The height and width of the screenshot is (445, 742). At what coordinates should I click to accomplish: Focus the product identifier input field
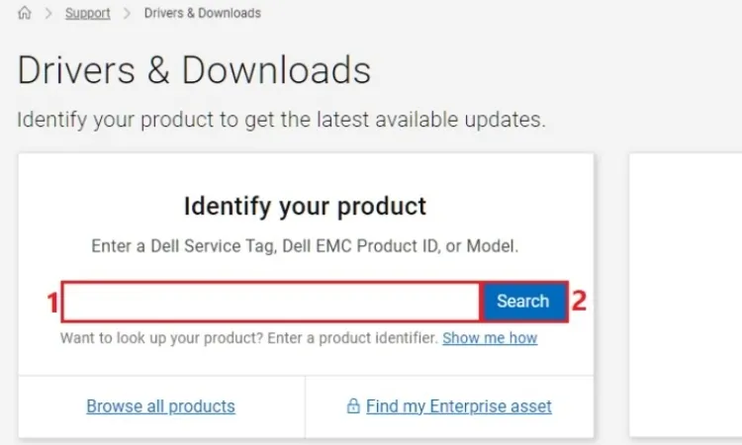(x=272, y=302)
